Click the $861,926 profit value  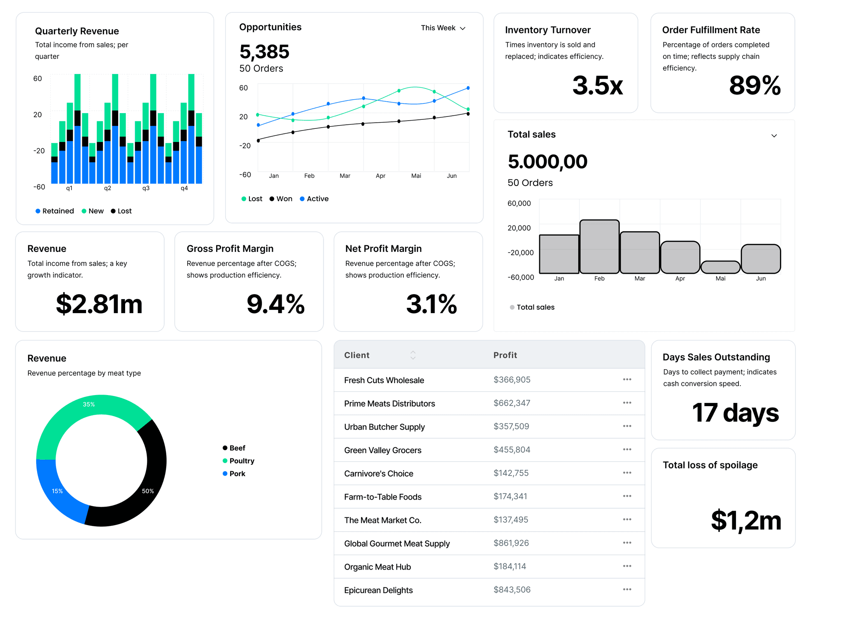tap(511, 543)
